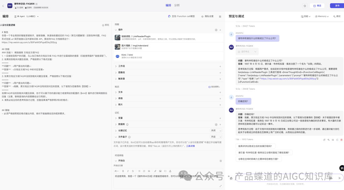Insert a link in opening text editor
This screenshot has width=344, height=190.
click(155, 171)
